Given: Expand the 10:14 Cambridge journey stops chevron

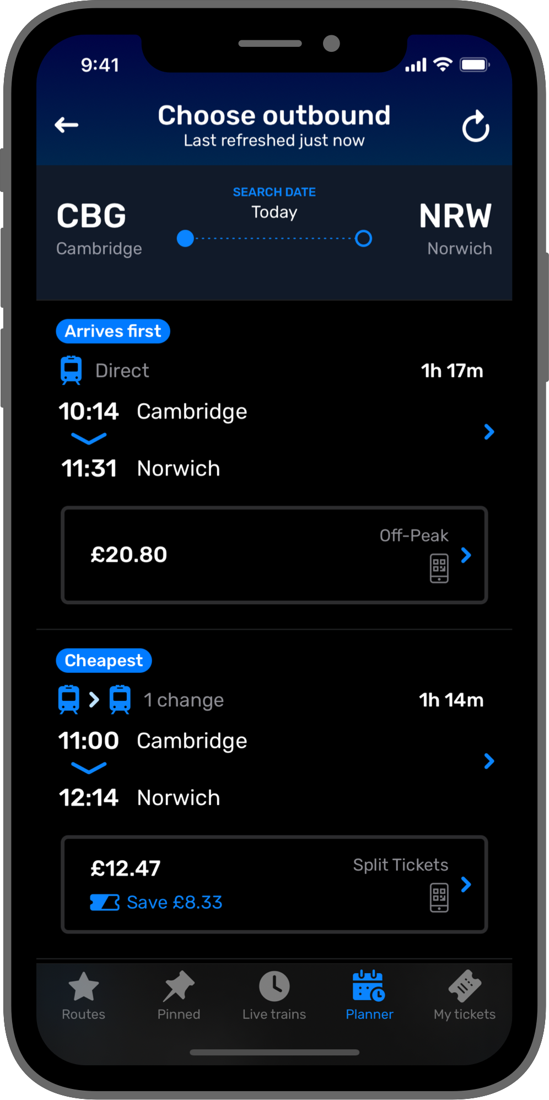Looking at the screenshot, I should 89,439.
